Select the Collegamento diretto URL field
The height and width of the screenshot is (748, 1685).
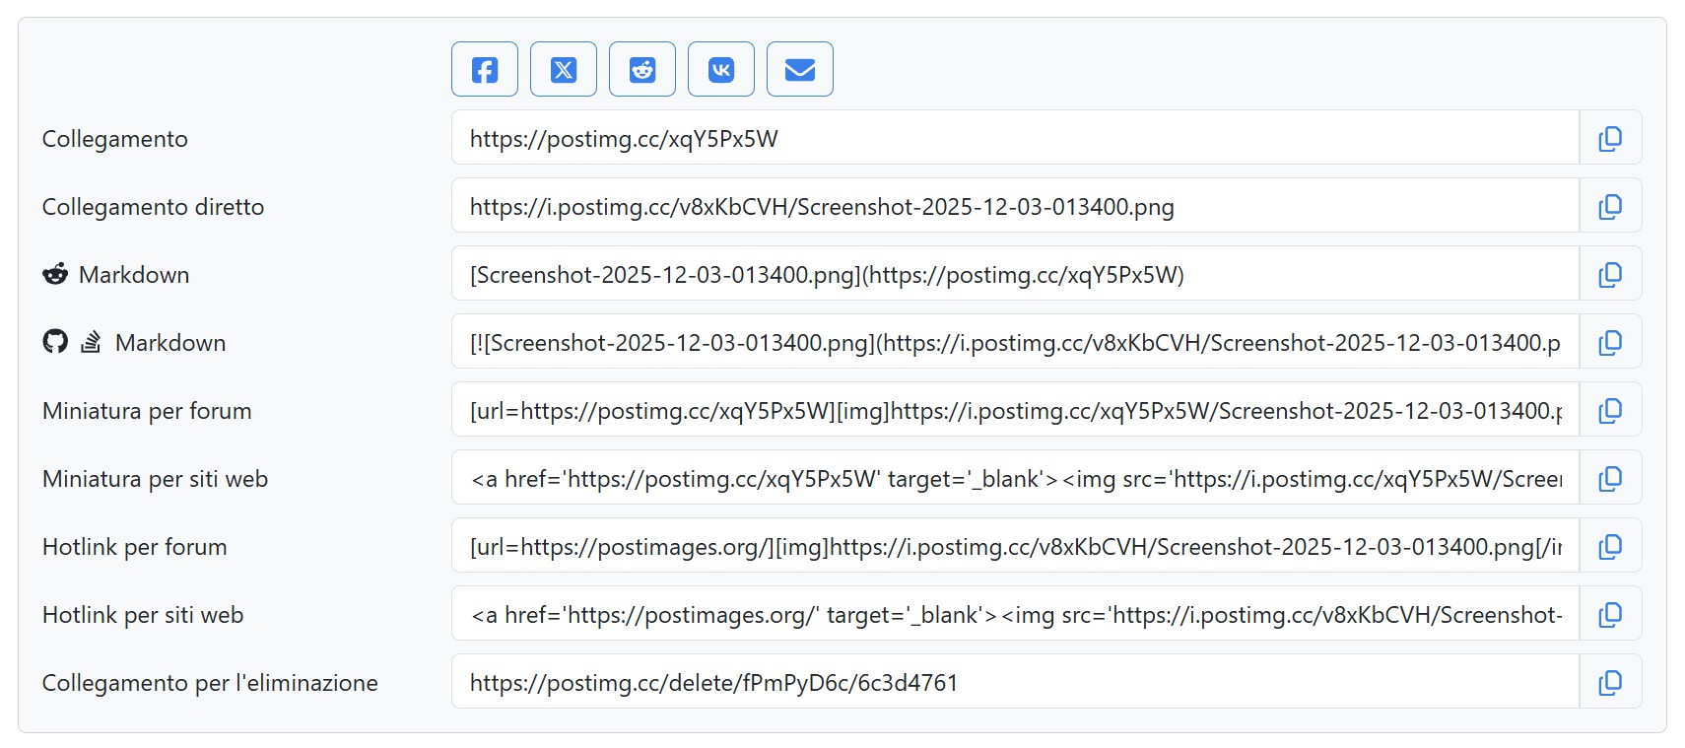(x=1015, y=206)
